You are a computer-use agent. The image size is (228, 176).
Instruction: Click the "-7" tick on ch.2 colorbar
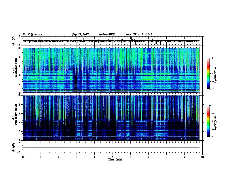(212, 137)
